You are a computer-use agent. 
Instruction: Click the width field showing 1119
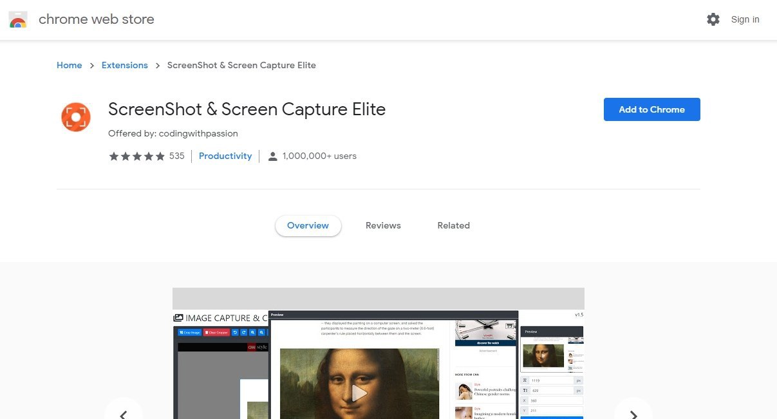551,380
